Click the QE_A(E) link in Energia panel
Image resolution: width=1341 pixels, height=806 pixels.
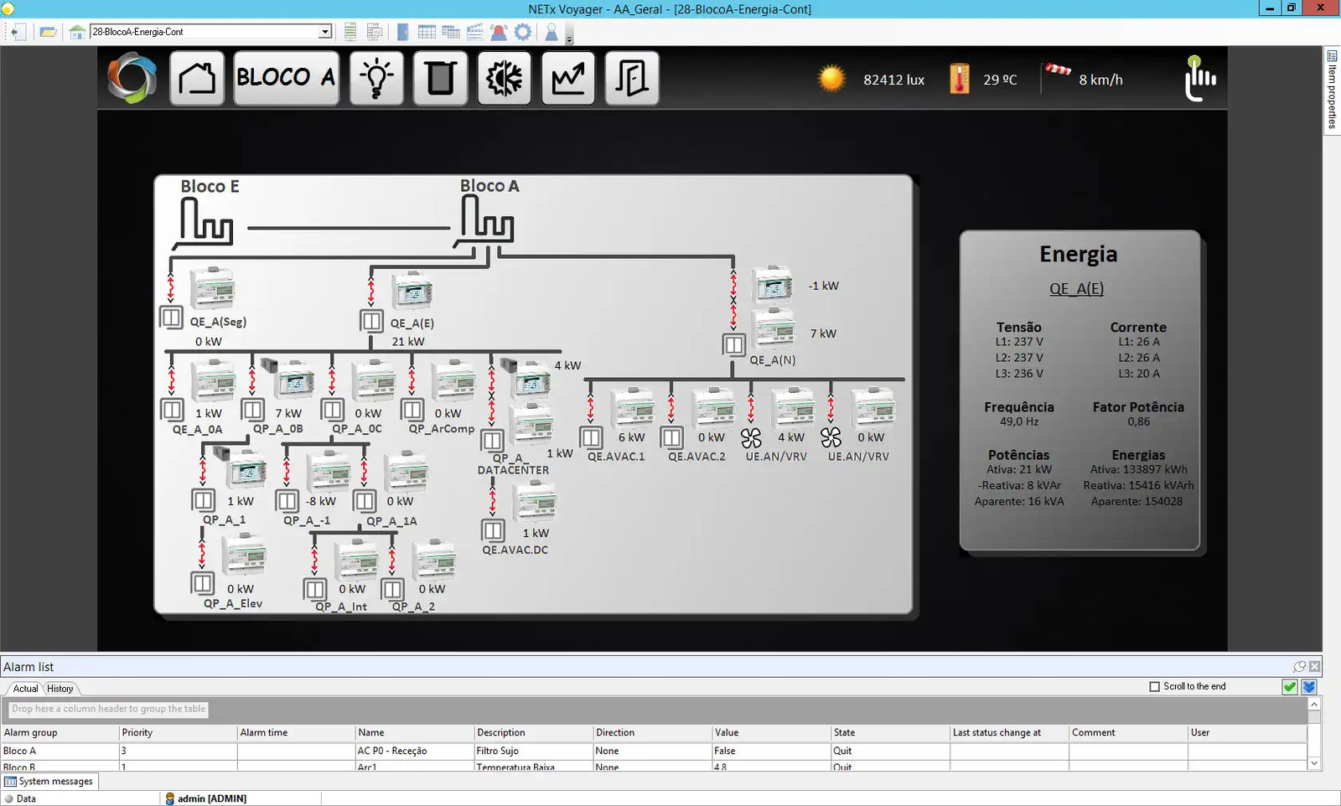1076,289
